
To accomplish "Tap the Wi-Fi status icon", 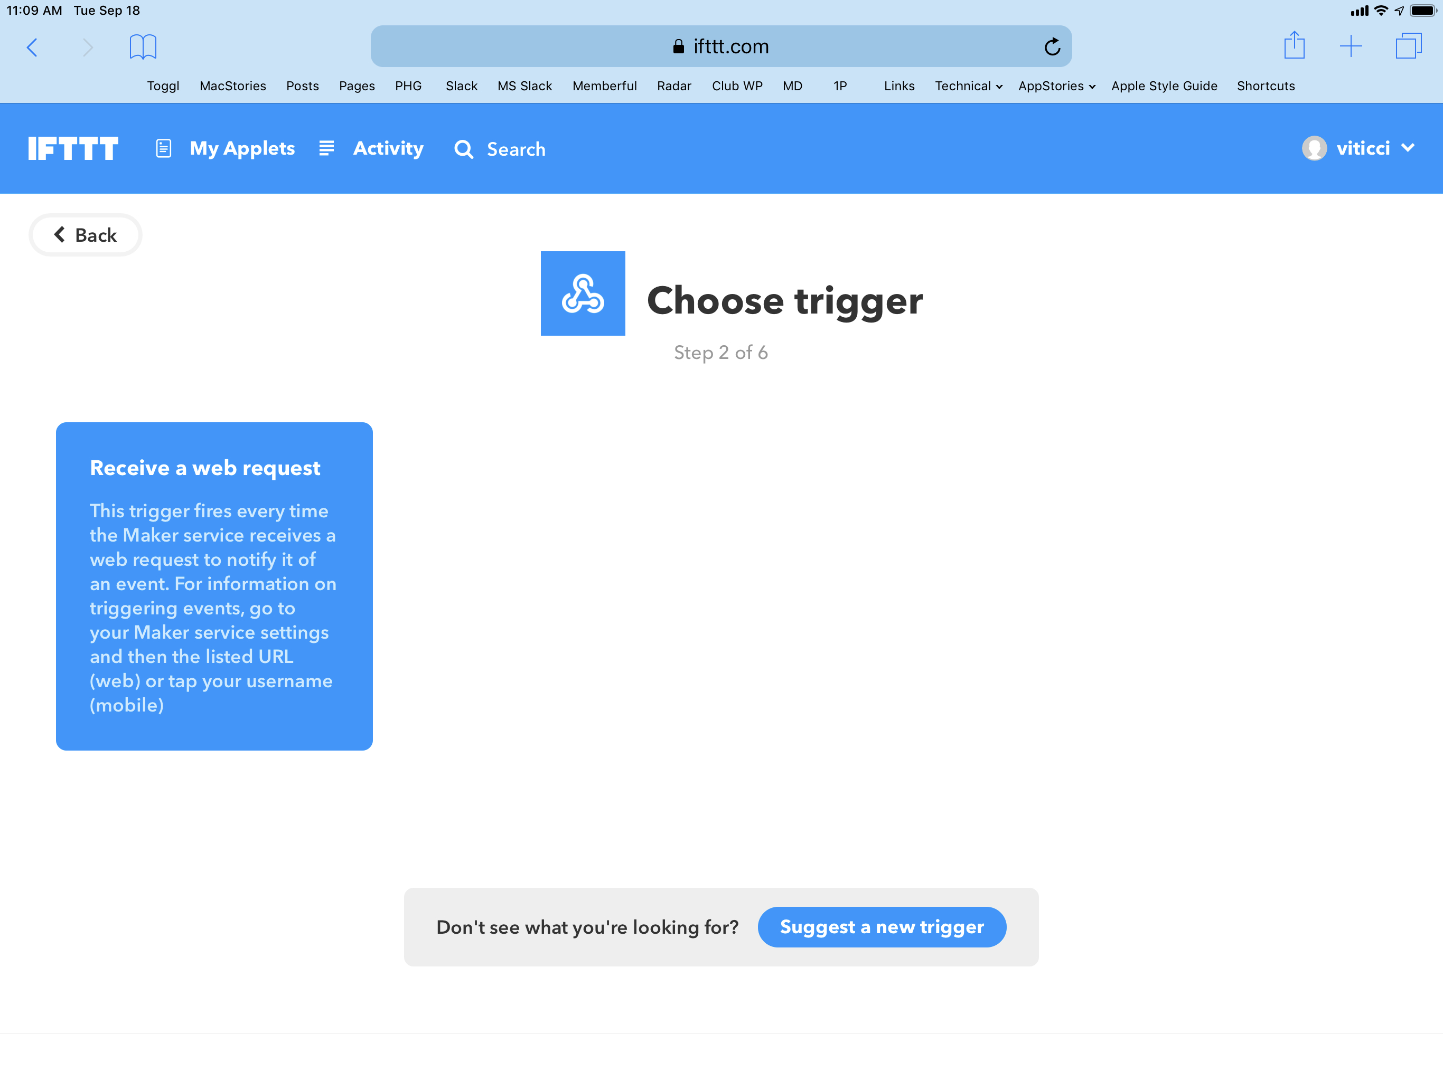I will coord(1380,11).
